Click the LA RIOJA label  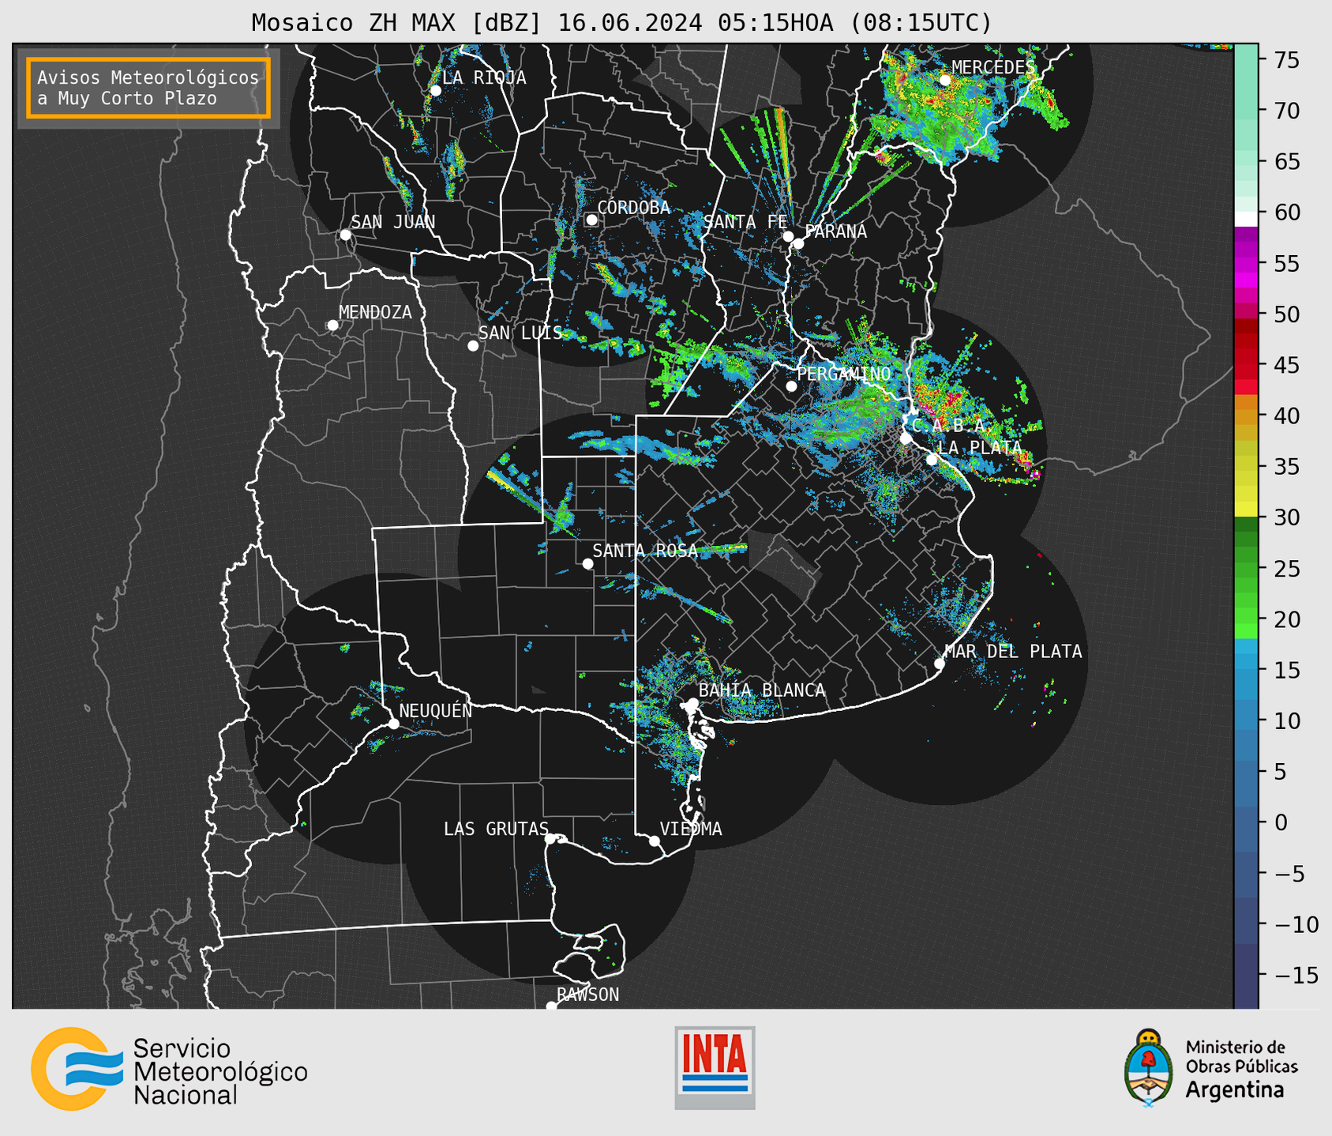484,77
